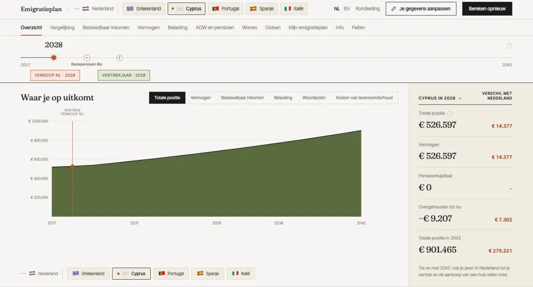Toggle Griekenland in the top bar
The image size is (533, 287).
(x=144, y=9)
